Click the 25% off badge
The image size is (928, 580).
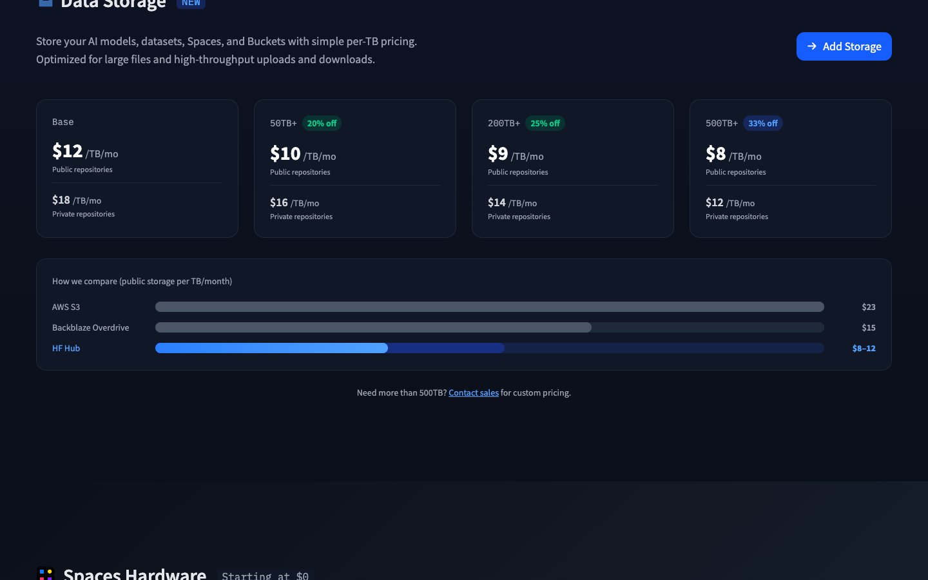(545, 123)
